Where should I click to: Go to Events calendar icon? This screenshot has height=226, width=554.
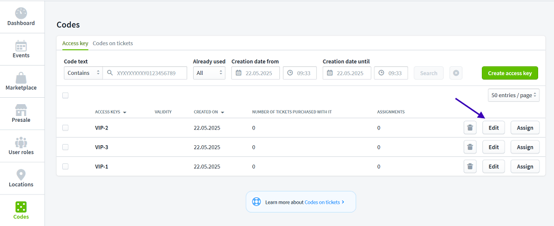tap(21, 46)
